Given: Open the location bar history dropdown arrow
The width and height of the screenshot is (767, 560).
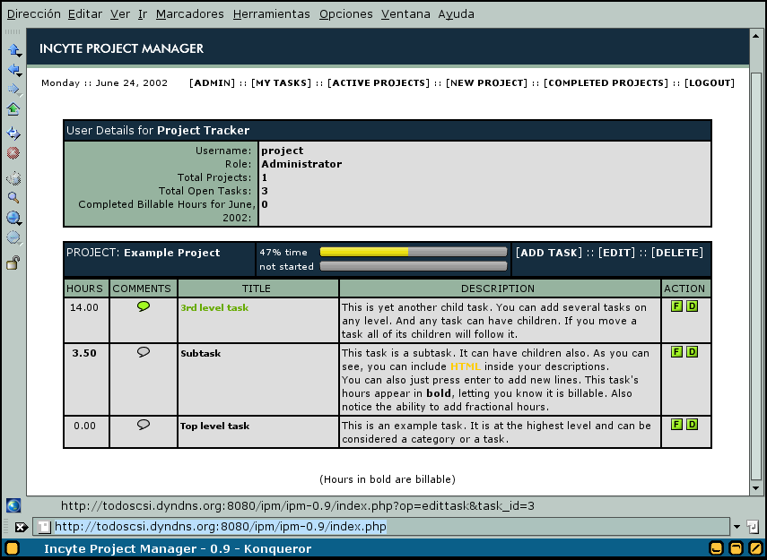Looking at the screenshot, I should click(x=736, y=527).
